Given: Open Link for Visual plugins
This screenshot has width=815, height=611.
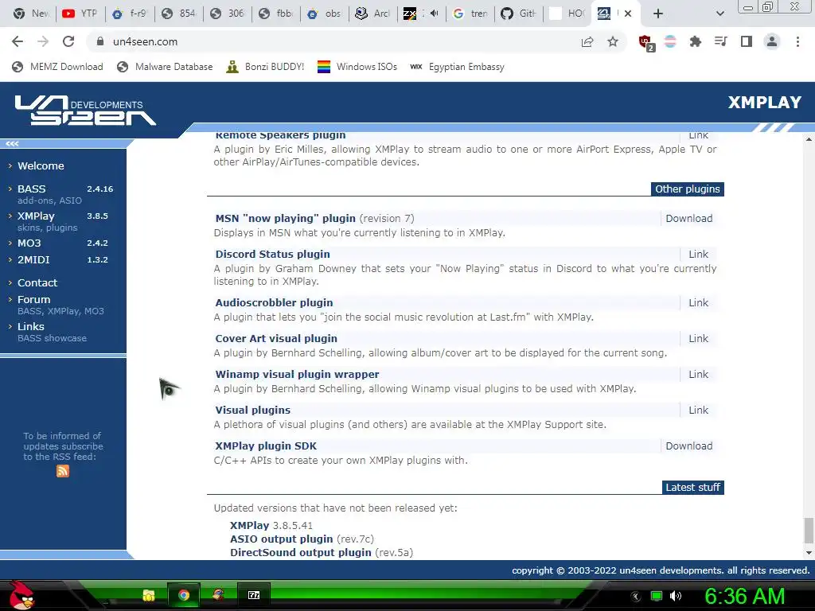Looking at the screenshot, I should (x=698, y=410).
